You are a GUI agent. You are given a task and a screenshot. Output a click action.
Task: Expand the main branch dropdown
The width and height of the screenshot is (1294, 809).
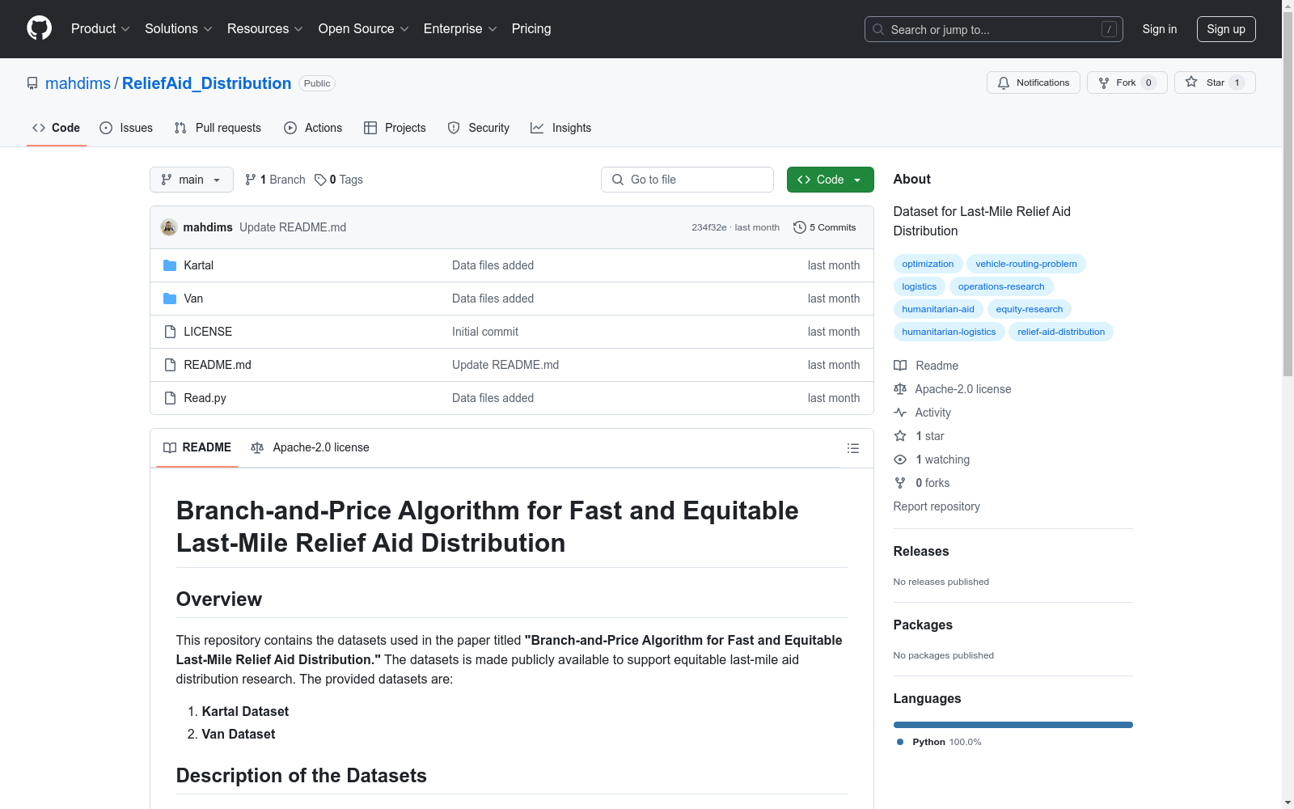point(191,180)
